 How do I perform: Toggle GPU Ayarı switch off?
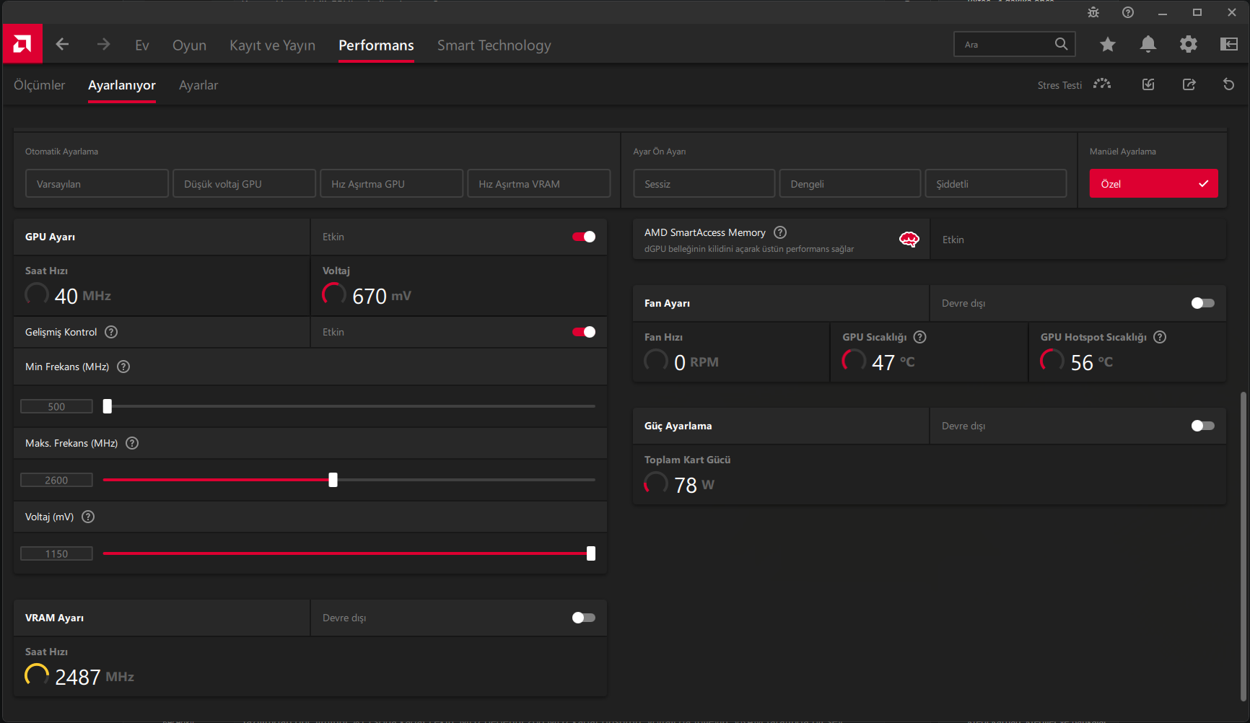coord(584,237)
